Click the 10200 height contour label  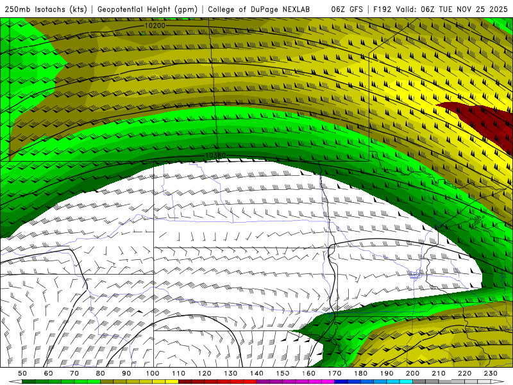(x=155, y=26)
